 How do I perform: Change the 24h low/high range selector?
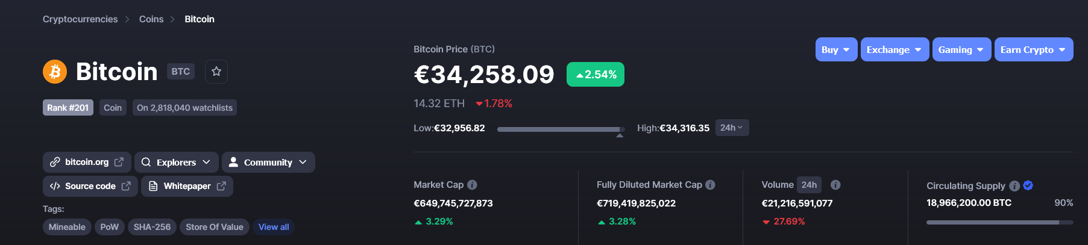coord(732,128)
